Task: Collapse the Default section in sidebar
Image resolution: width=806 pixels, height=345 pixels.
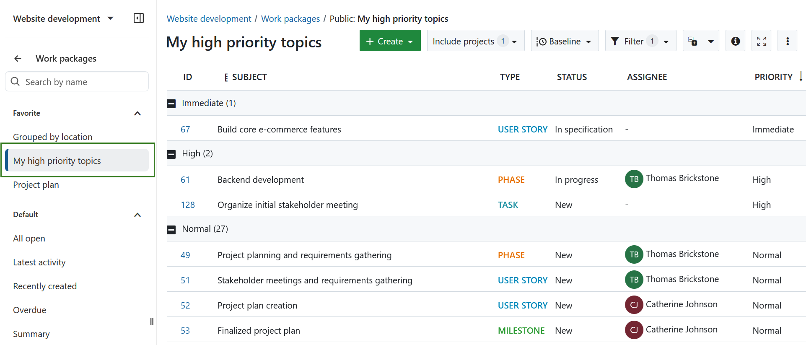Action: (137, 215)
